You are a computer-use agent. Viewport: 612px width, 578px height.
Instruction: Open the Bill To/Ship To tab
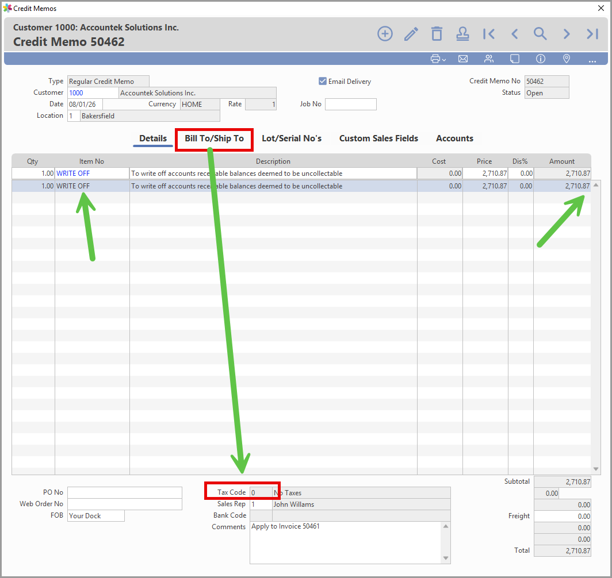(215, 138)
